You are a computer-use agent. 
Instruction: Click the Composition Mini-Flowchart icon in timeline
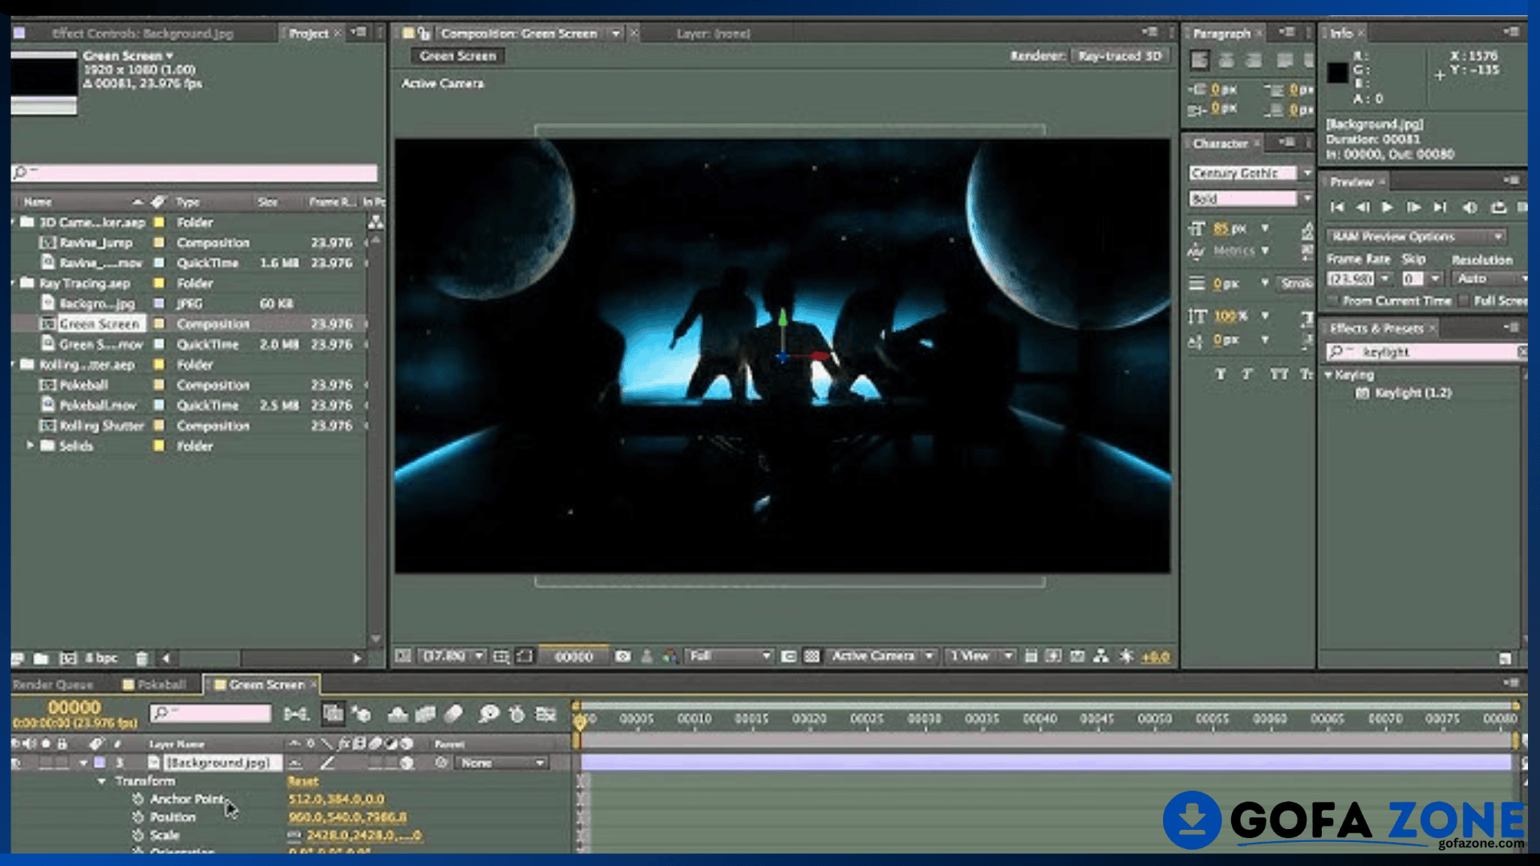tap(296, 714)
